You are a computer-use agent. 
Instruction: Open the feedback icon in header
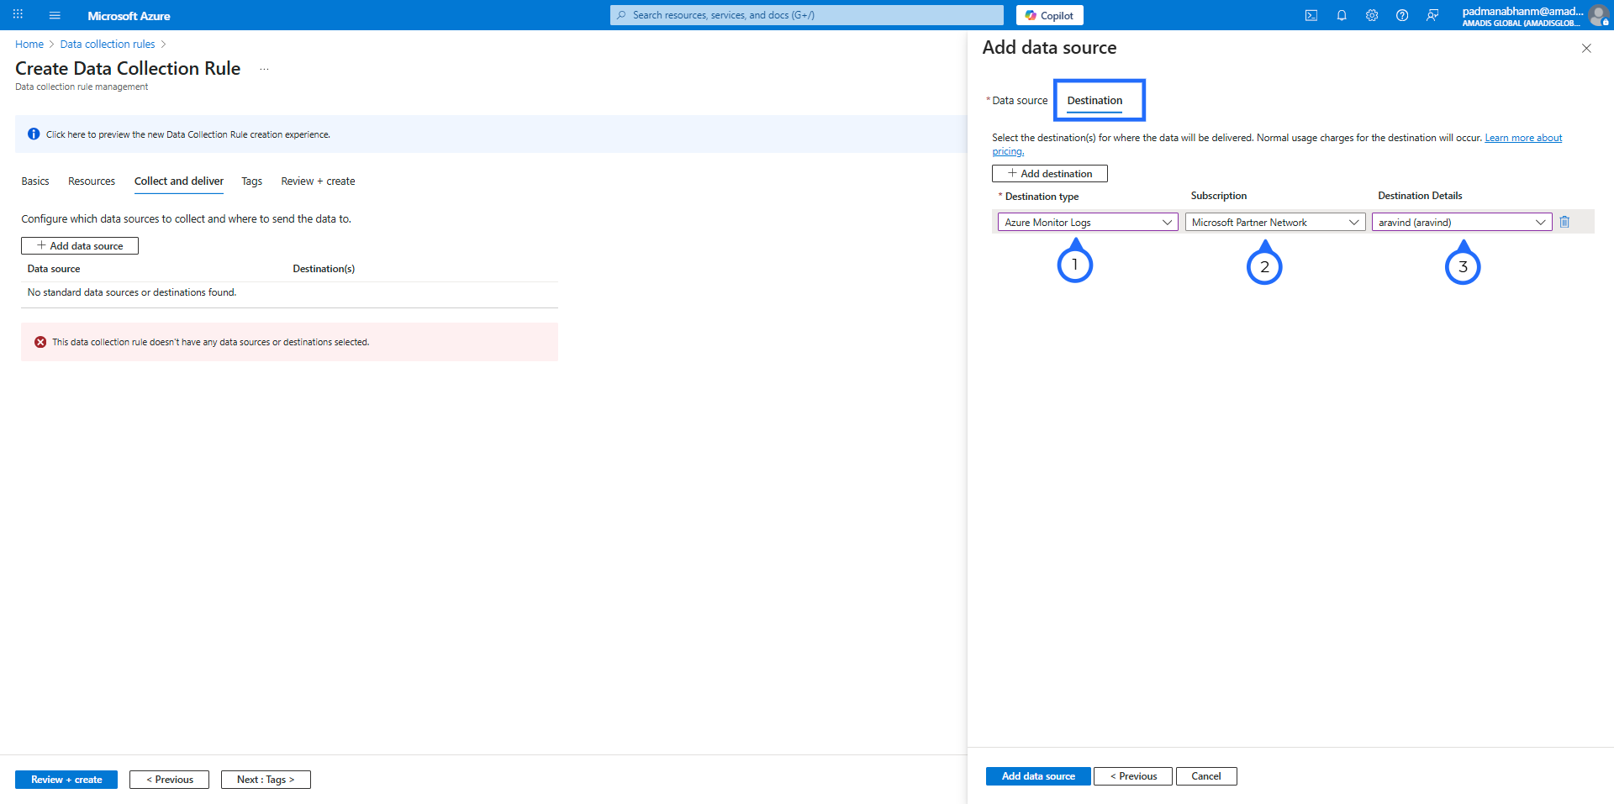(1432, 15)
